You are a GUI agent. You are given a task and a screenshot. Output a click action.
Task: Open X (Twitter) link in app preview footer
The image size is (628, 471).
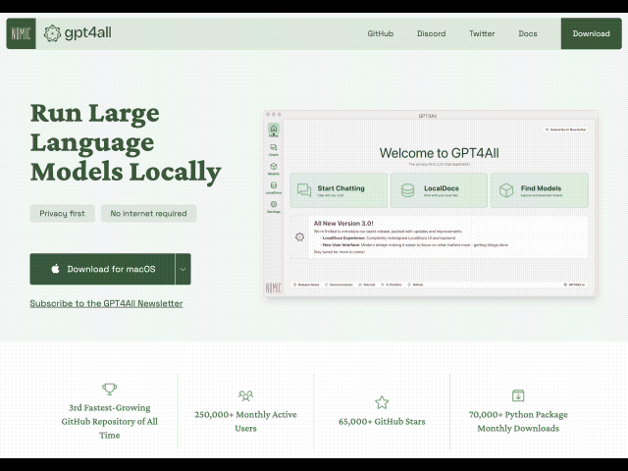click(392, 285)
